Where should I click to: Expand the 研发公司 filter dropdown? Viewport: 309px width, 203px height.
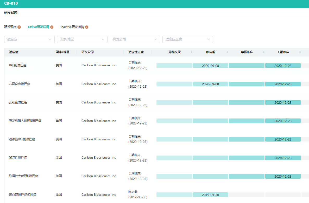tap(135, 39)
